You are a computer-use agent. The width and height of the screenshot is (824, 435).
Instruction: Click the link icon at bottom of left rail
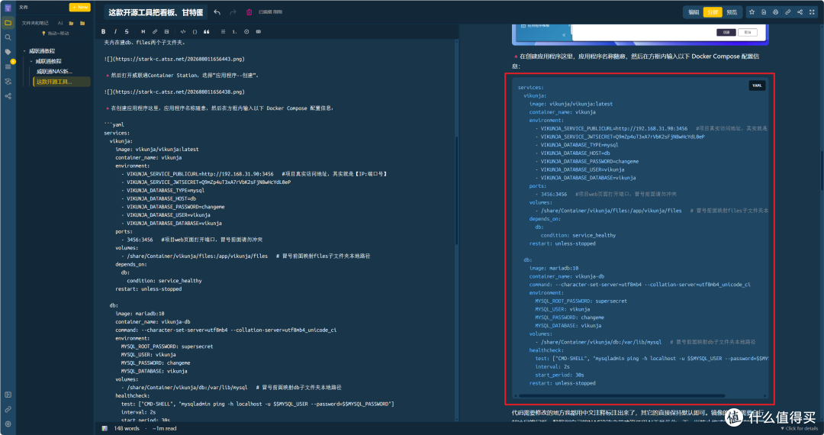point(8,409)
